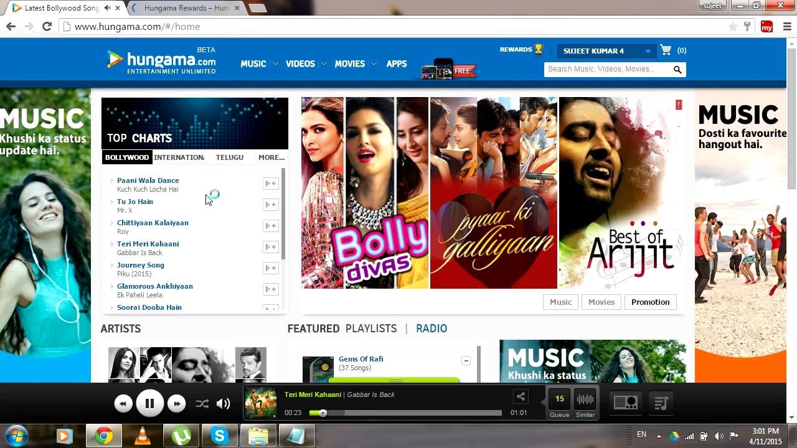Open VLC from the taskbar
Screen dimensions: 797x448
tap(143, 437)
